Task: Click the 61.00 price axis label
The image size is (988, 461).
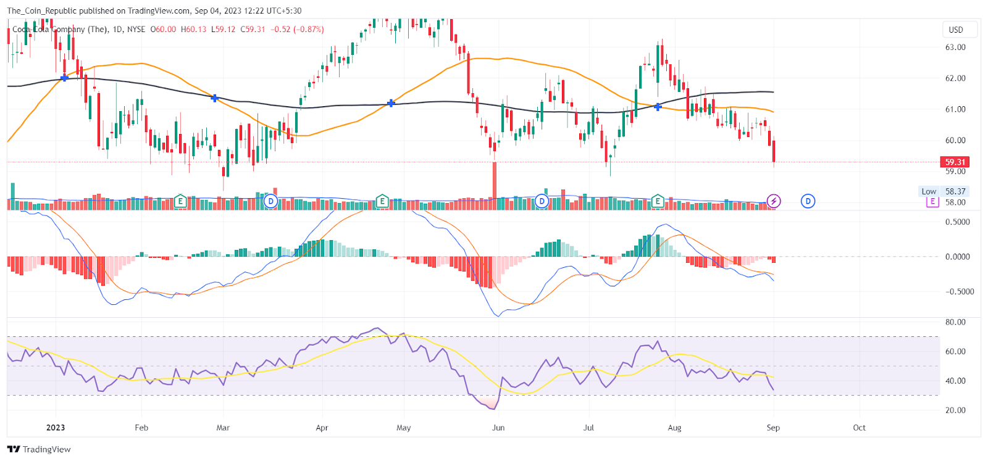Action: coord(955,109)
